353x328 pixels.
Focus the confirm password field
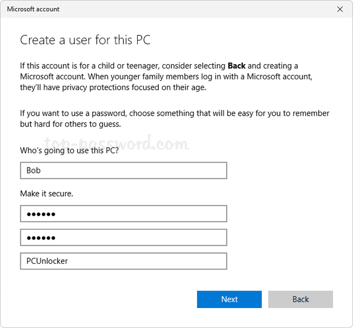(x=124, y=237)
